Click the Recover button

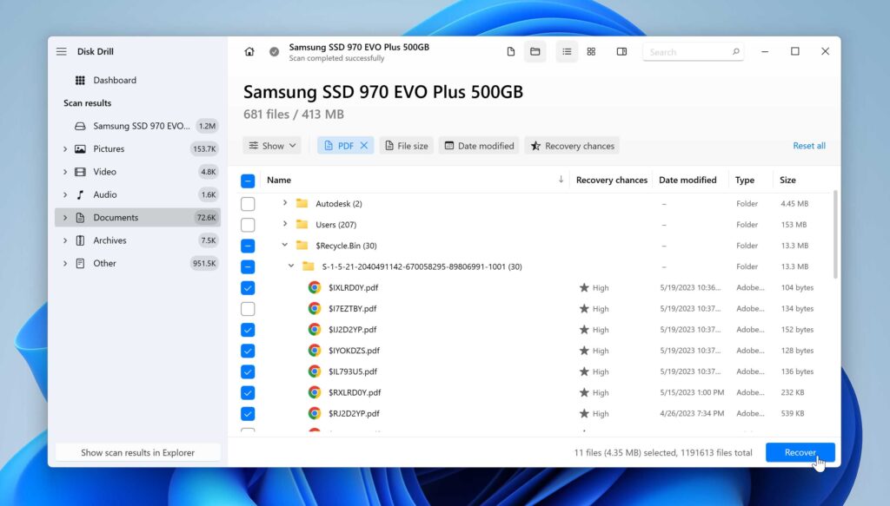pyautogui.click(x=800, y=452)
